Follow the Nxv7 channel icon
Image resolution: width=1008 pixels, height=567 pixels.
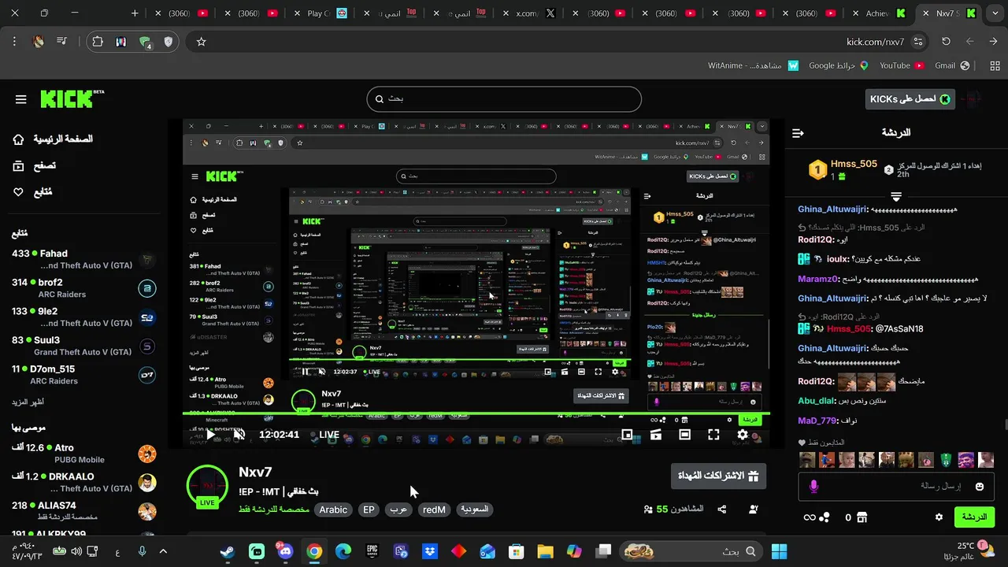[x=754, y=510]
